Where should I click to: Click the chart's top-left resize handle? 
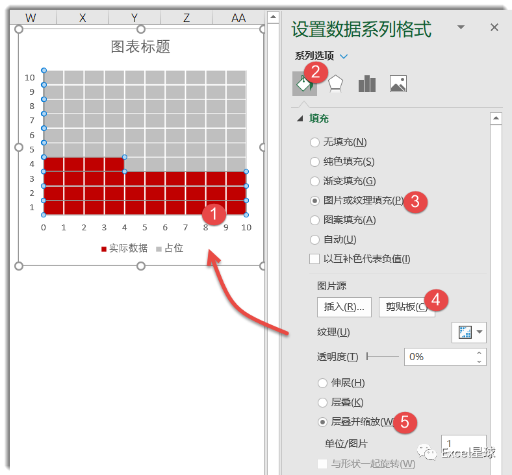click(19, 29)
